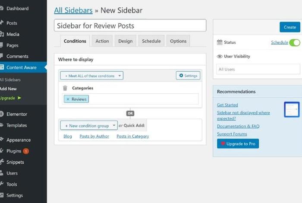Screen dimensions: 302x203
Task: Delete the Categories condition with trash icon
Action: (65, 88)
